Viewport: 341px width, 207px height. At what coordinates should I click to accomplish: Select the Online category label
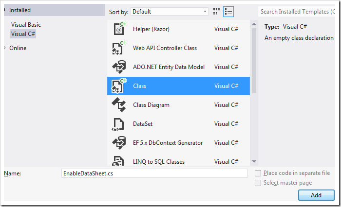(18, 48)
